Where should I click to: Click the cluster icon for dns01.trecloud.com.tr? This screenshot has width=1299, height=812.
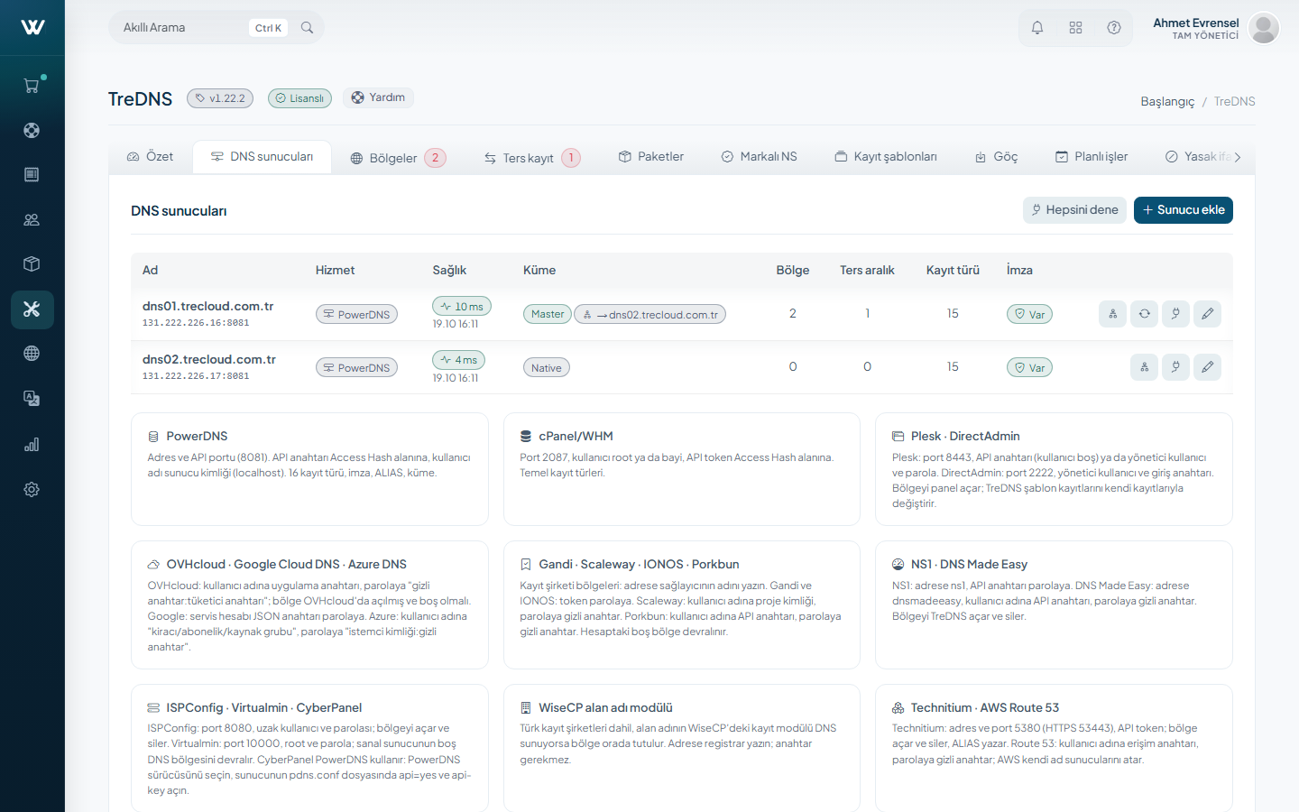1113,314
